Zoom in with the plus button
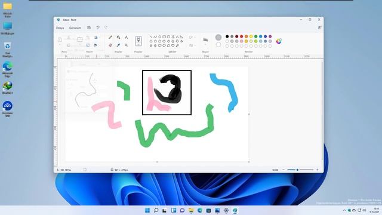 point(317,170)
